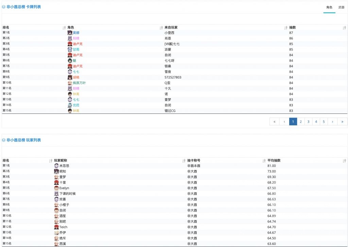Click the avatar icon beside player Teich

point(56,227)
